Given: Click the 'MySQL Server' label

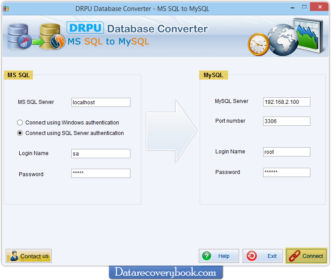Looking at the screenshot, I should tap(232, 101).
